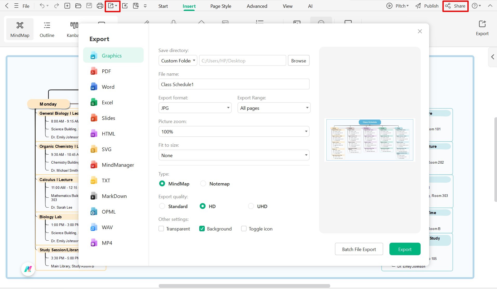Click the export preview thumbnail
The width and height of the screenshot is (497, 289).
369,140
